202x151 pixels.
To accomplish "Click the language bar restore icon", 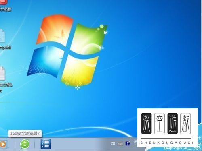I will click(135, 141).
